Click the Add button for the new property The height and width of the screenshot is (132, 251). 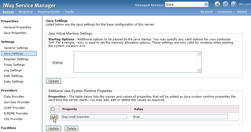pos(54,117)
